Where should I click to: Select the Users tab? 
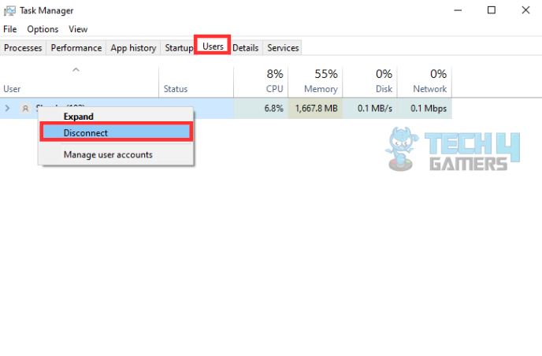[213, 47]
